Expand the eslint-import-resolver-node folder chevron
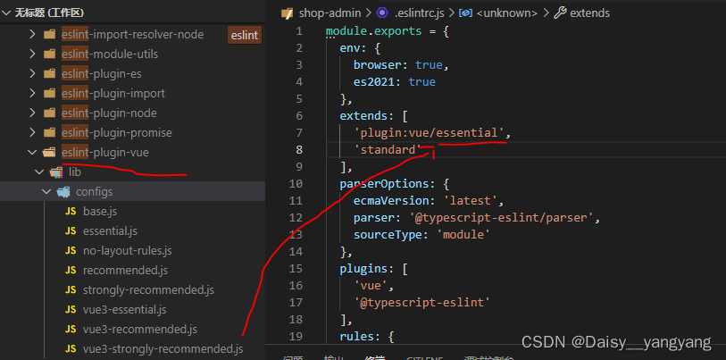 32,35
